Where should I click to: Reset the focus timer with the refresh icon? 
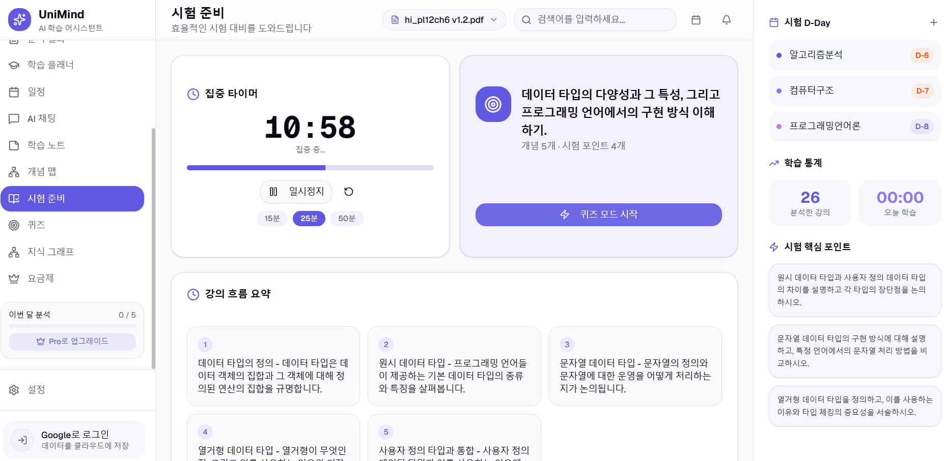tap(349, 192)
